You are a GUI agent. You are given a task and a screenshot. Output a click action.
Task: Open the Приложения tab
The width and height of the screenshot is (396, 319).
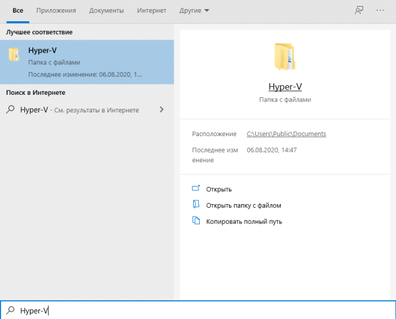(56, 10)
